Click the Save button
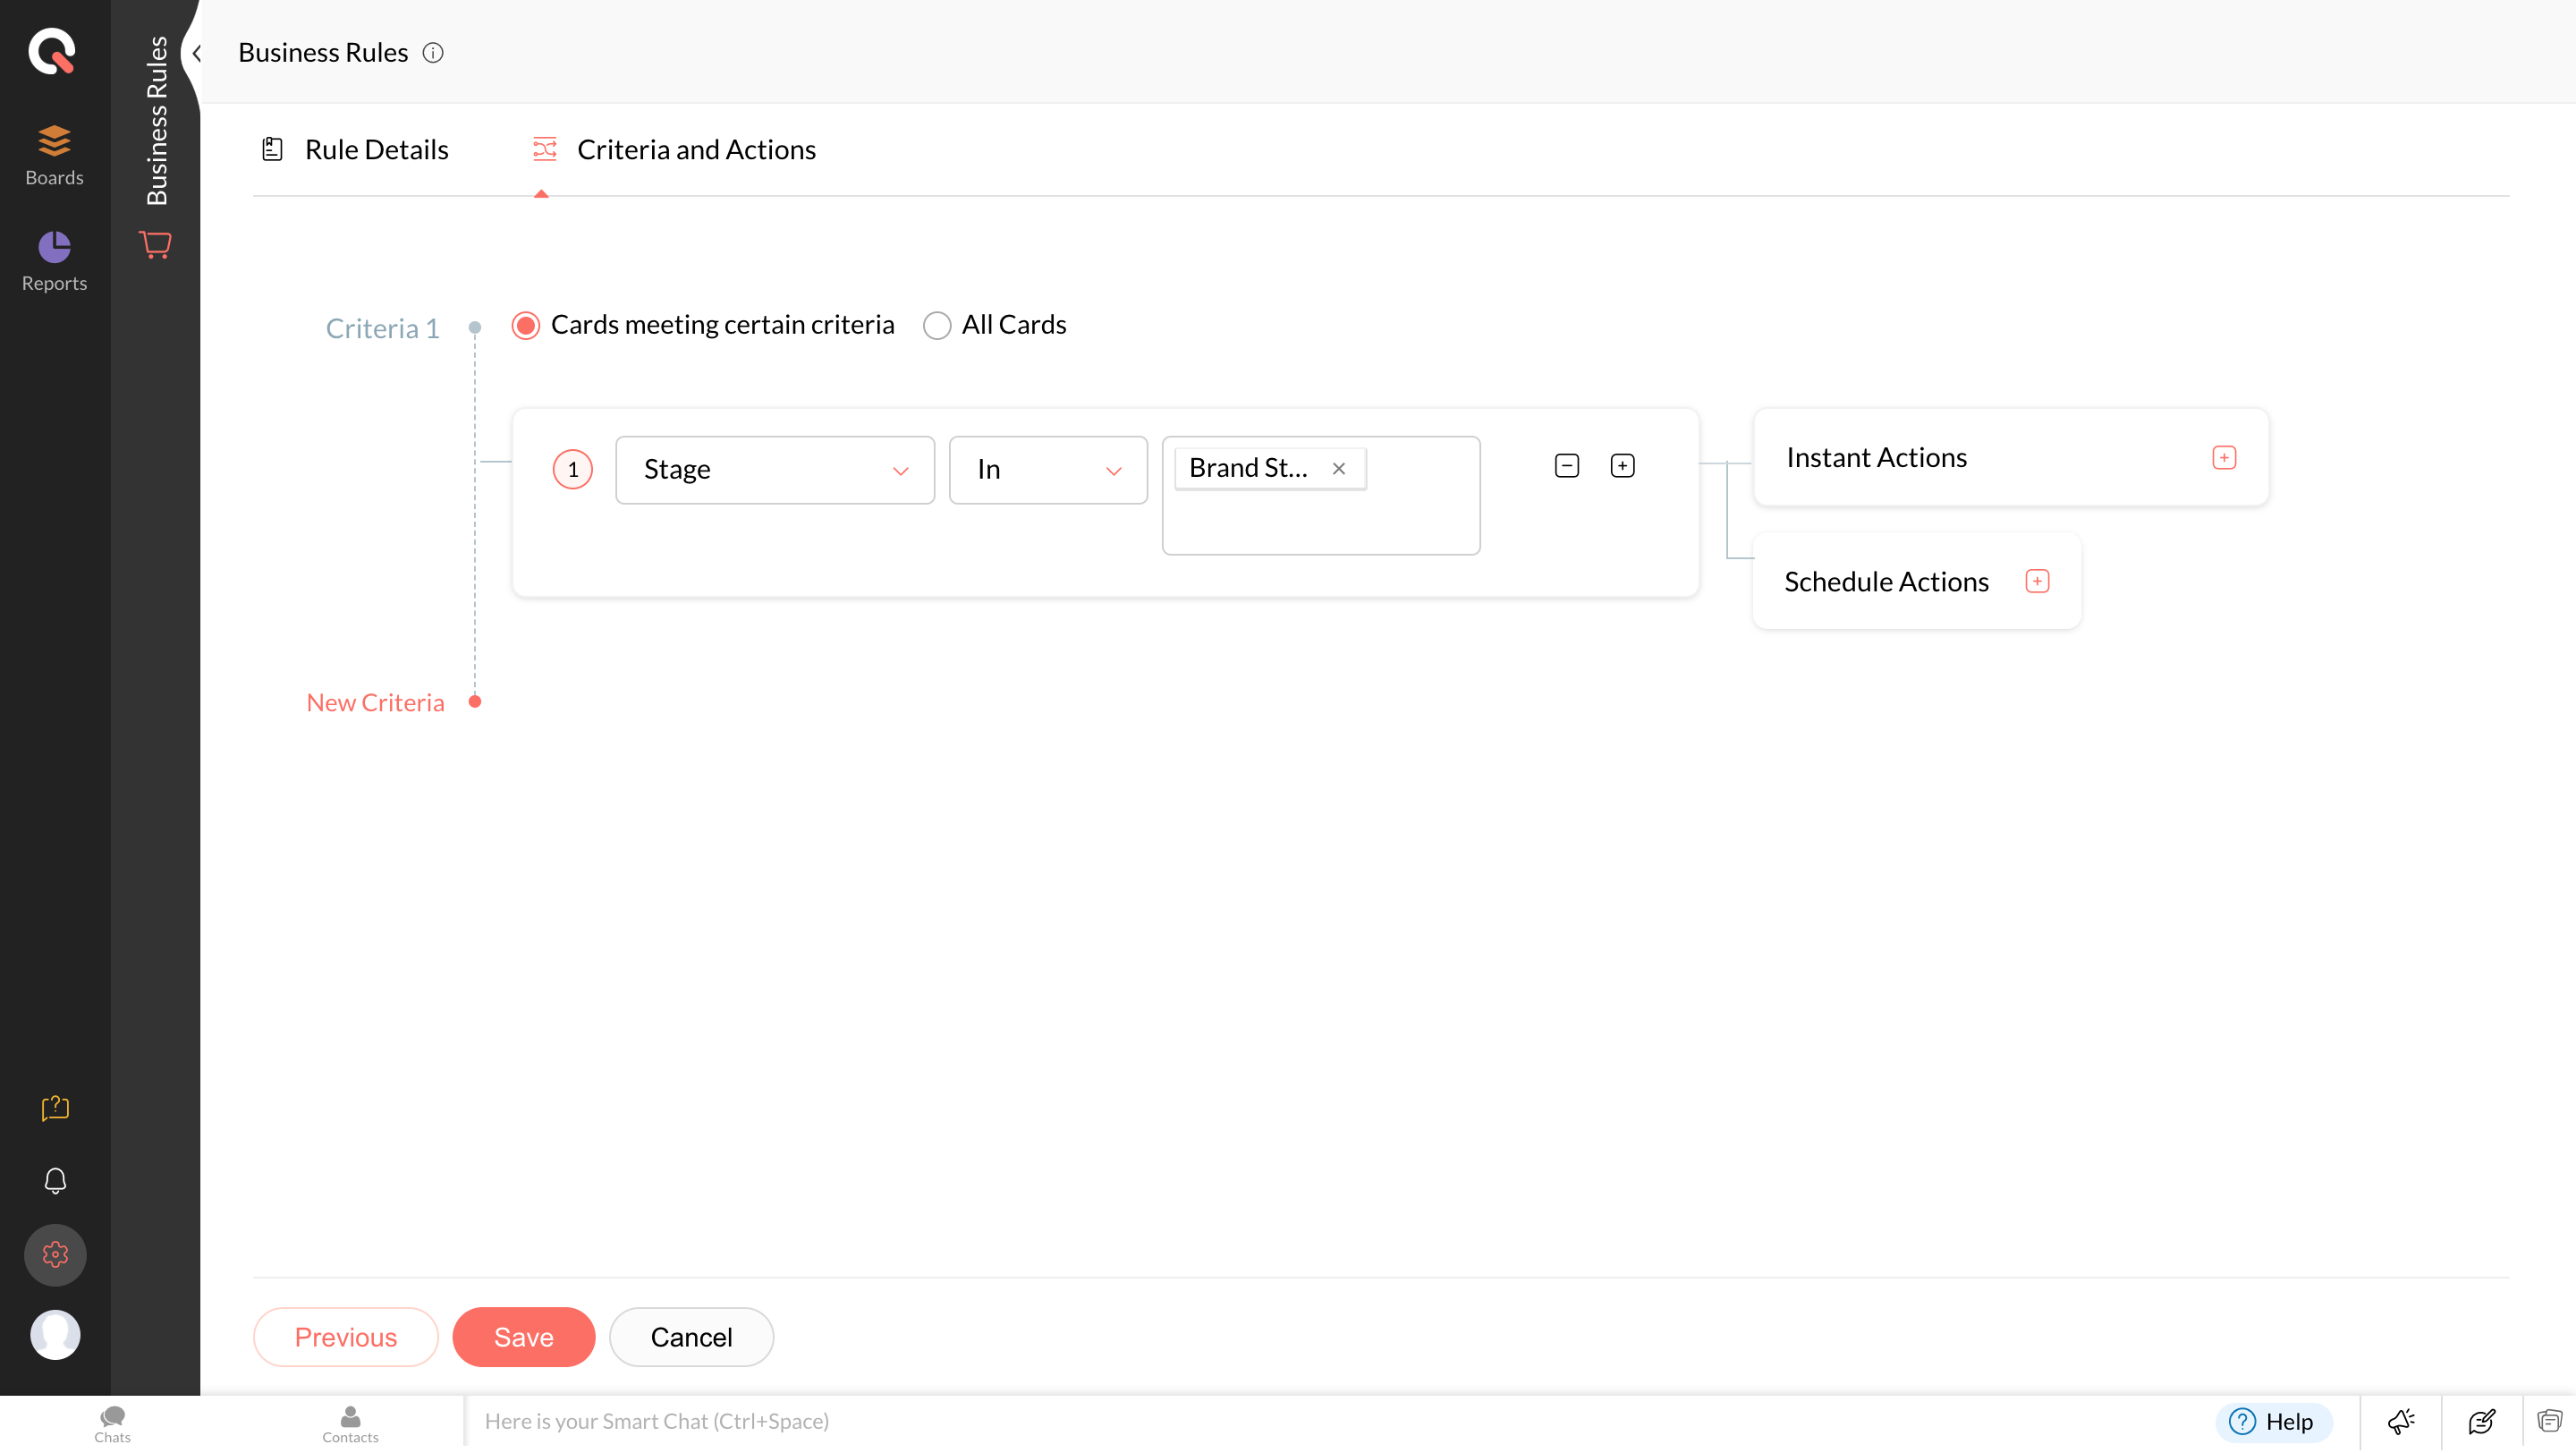Viewport: 2576px width, 1453px height. [524, 1337]
